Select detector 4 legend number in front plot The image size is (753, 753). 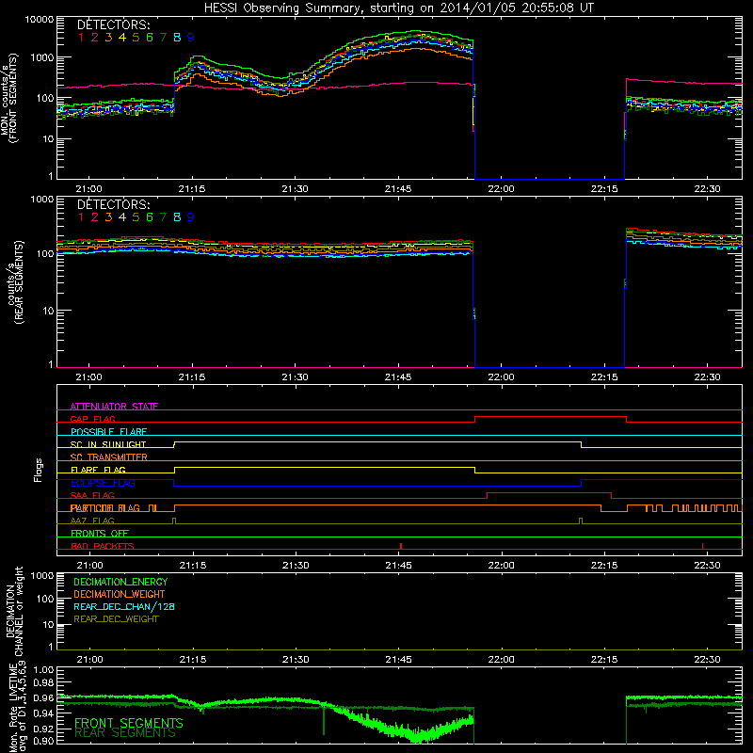(122, 38)
